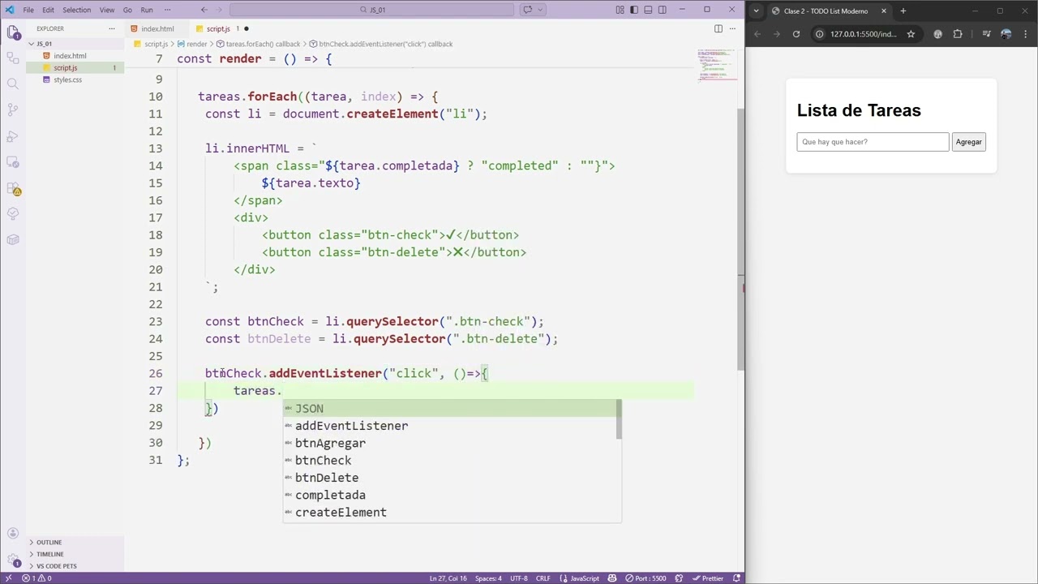Click the Split Editor Right icon
The image size is (1038, 584).
[x=718, y=28]
